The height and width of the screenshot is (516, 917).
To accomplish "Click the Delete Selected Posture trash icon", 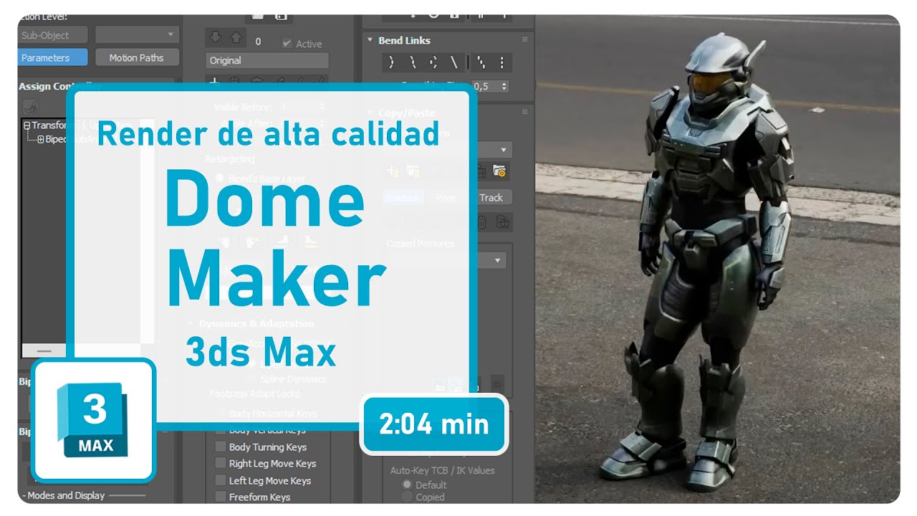I will pos(481,222).
